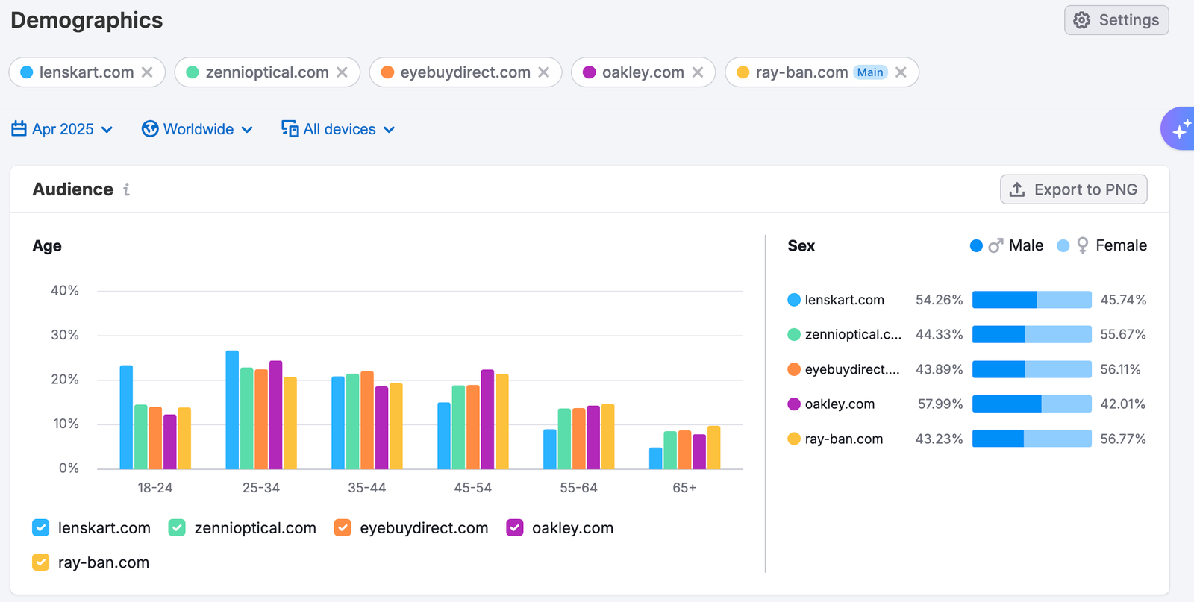Click the X on the eyebuydirect.com chip

544,72
